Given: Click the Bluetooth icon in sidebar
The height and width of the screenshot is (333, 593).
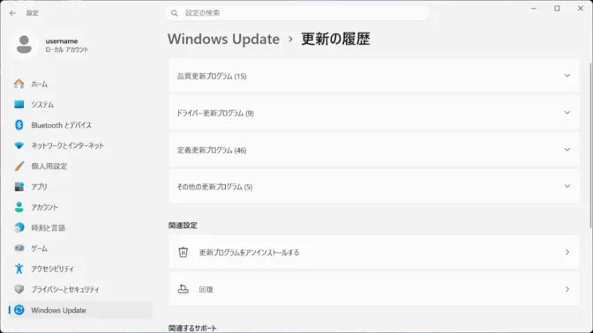Looking at the screenshot, I should pyautogui.click(x=19, y=125).
